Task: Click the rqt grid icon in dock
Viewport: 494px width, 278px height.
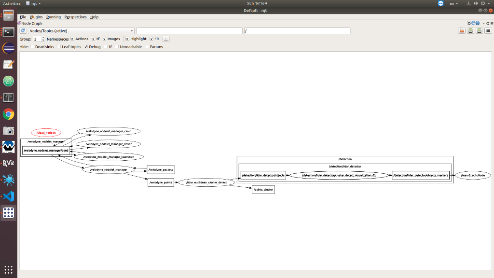Action: 9,213
